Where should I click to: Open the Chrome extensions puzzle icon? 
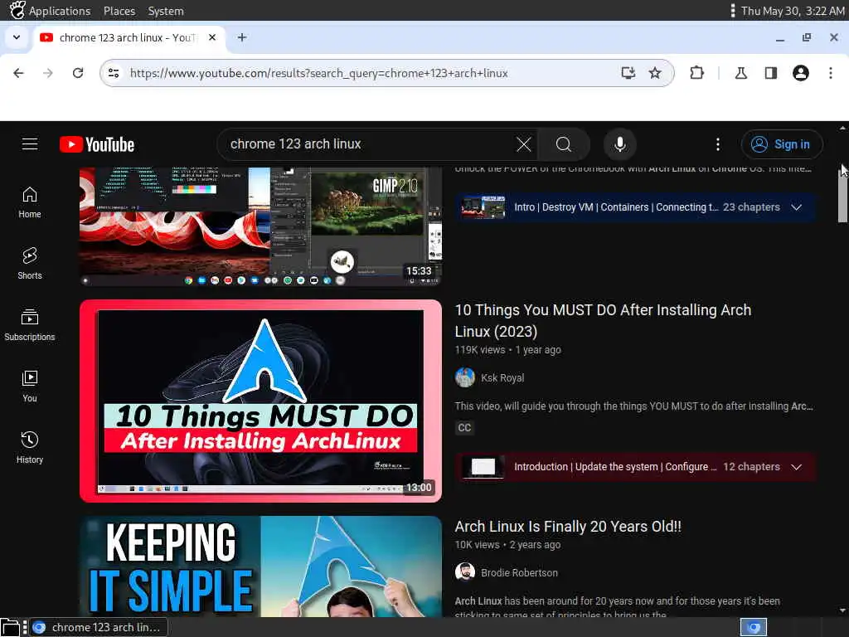[696, 73]
